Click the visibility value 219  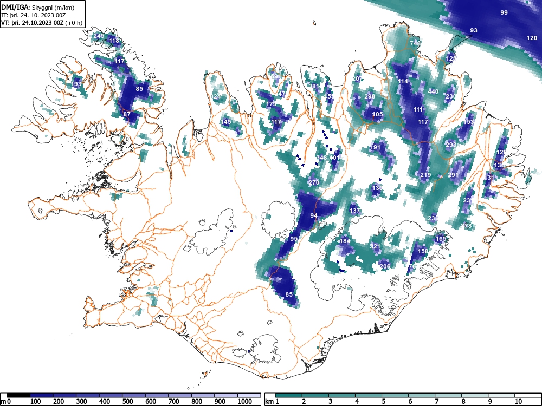click(x=425, y=175)
